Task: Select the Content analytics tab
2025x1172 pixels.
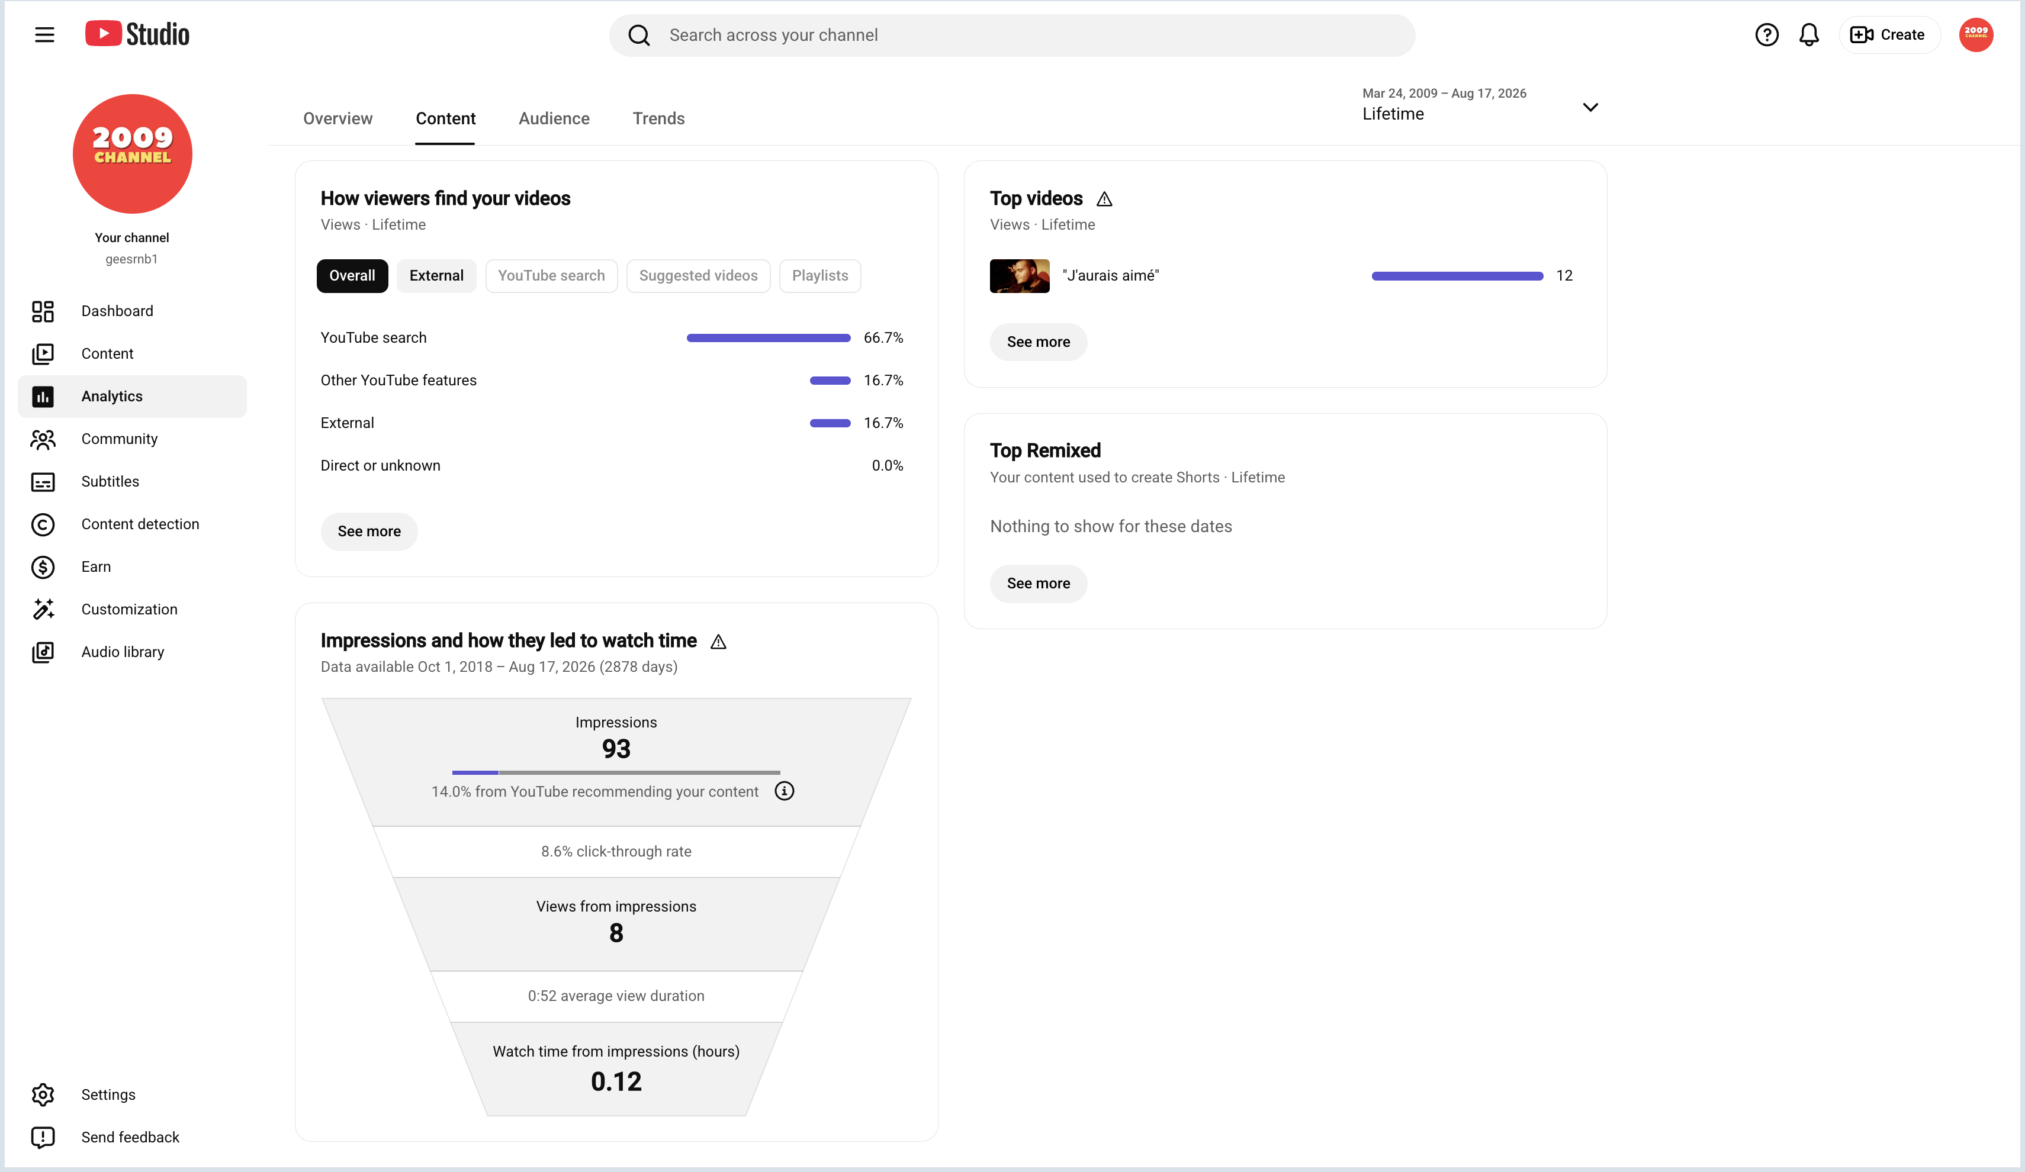Action: tap(445, 118)
